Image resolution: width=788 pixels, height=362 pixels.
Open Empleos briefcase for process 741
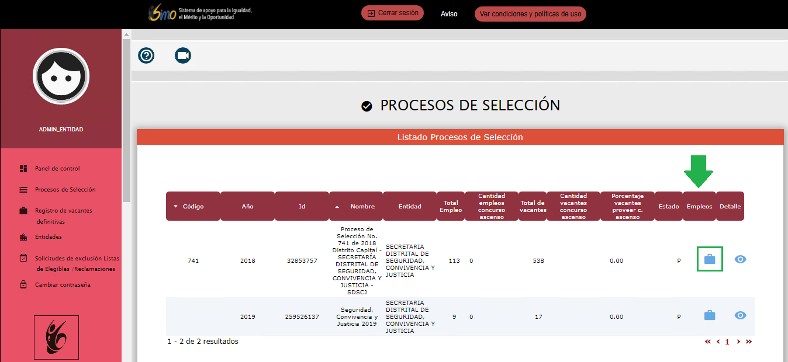710,259
